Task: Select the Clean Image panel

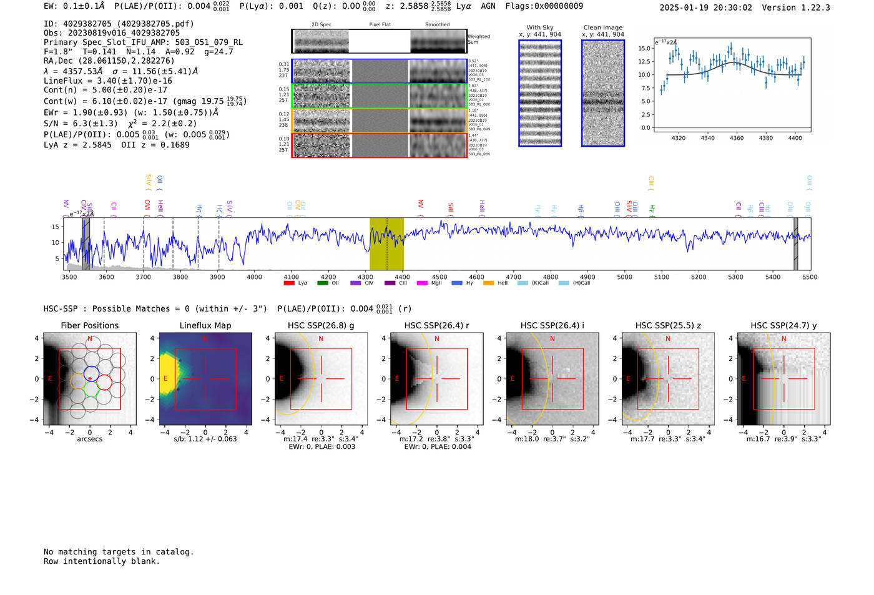Action: click(x=603, y=93)
